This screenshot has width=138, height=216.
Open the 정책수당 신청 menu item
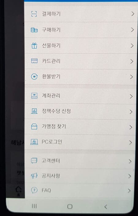80,112
